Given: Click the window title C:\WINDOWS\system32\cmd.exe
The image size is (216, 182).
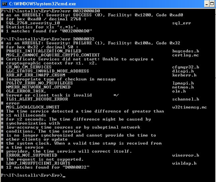Looking at the screenshot, I should (x=43, y=4).
